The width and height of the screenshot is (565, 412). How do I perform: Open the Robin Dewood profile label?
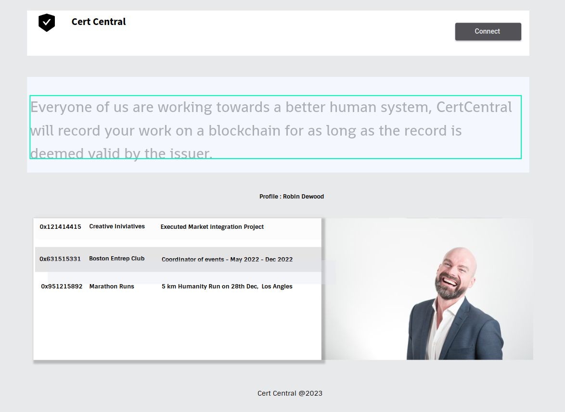click(x=291, y=196)
